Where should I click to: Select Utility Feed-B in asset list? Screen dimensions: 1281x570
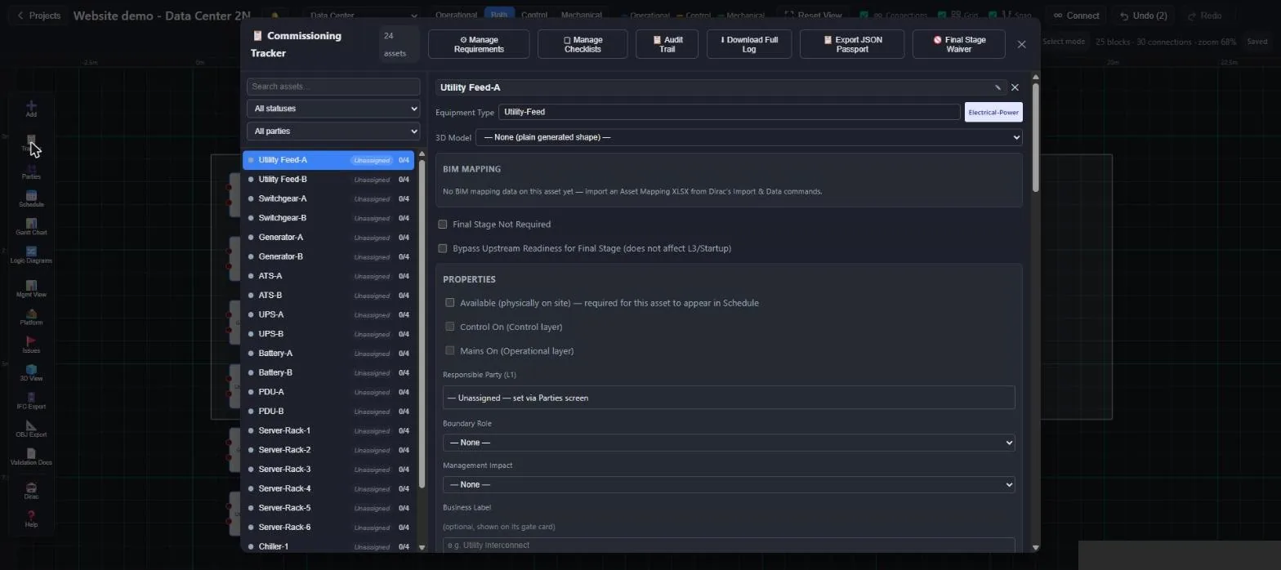pyautogui.click(x=330, y=180)
